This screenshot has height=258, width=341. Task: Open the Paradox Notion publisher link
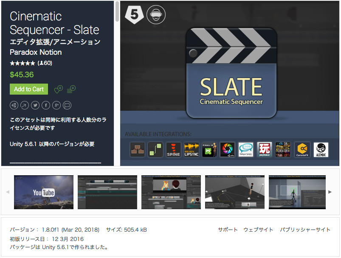tap(36, 52)
